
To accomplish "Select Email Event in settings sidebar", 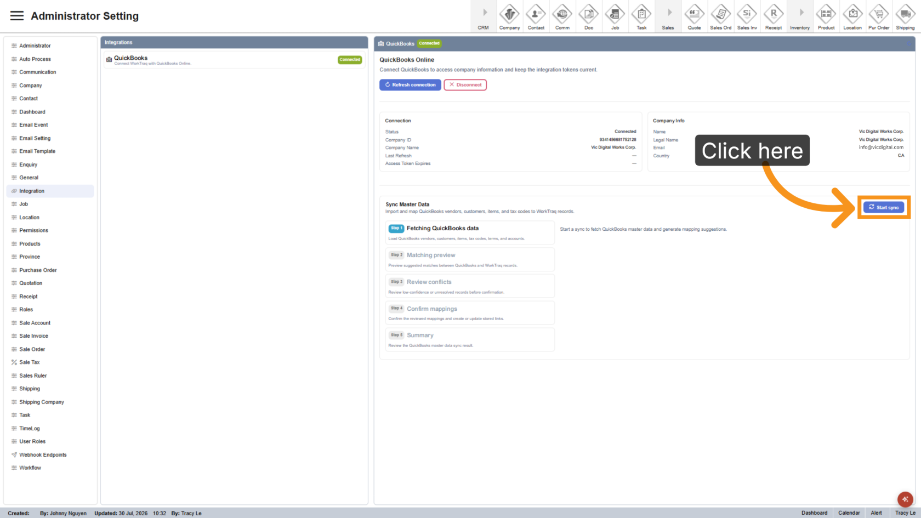I will click(50, 125).
